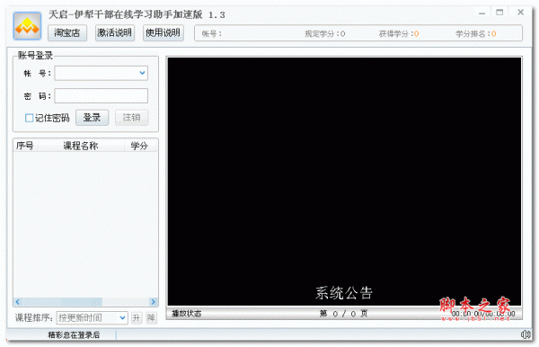Click the 注销 logout button
Screen dimensions: 539x347
click(132, 118)
